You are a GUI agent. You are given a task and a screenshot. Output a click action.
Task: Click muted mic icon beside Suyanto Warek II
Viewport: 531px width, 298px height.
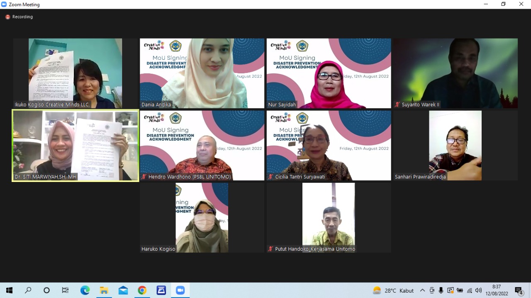pyautogui.click(x=397, y=105)
